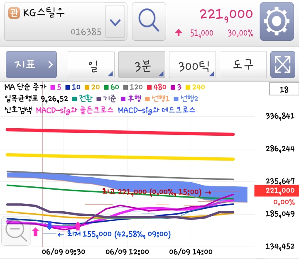Click the current price 221,000 header

(226, 15)
